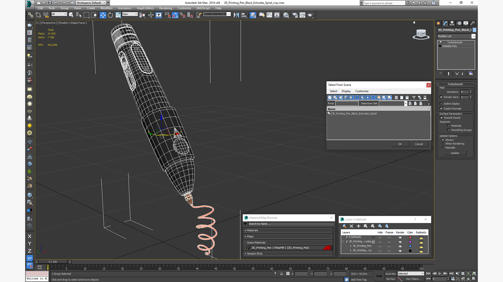Image resolution: width=503 pixels, height=282 pixels.
Task: Open the Graph Editors menu
Action: [145, 8]
